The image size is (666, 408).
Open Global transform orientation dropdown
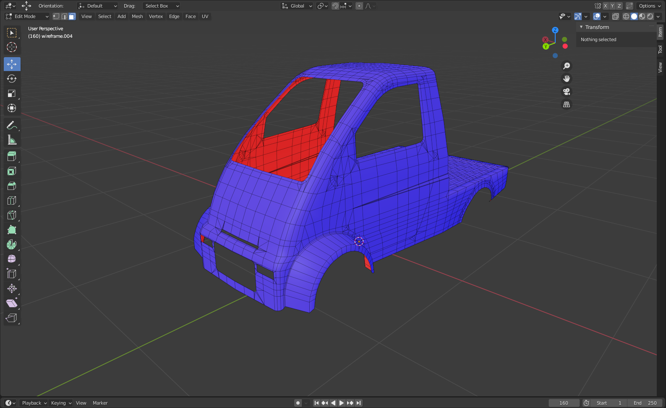[297, 6]
